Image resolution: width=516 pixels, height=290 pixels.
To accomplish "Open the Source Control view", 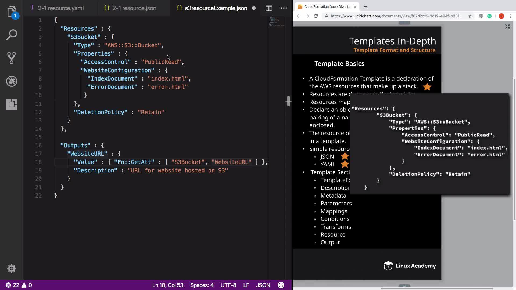I will 12,58.
